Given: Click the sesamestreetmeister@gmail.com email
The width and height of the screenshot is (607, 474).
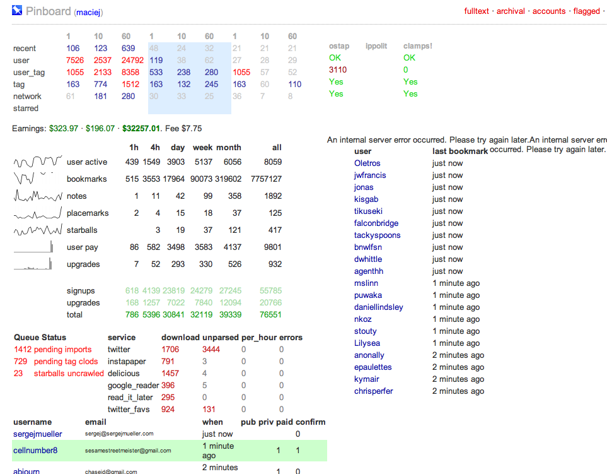Looking at the screenshot, I should 128,451.
